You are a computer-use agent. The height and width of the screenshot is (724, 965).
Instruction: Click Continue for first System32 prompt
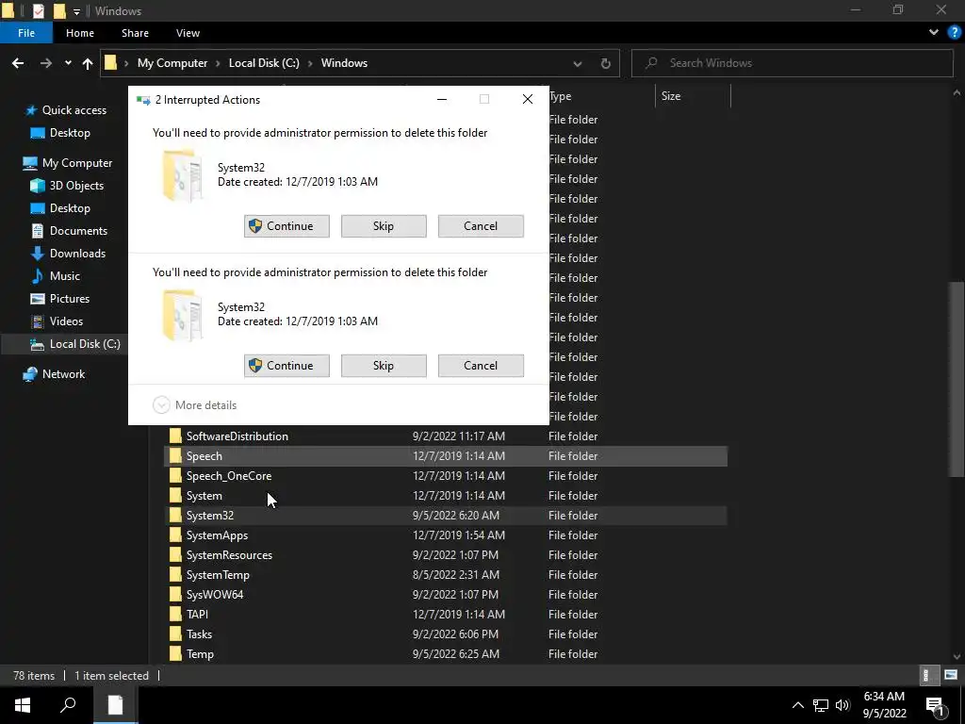[x=286, y=226]
